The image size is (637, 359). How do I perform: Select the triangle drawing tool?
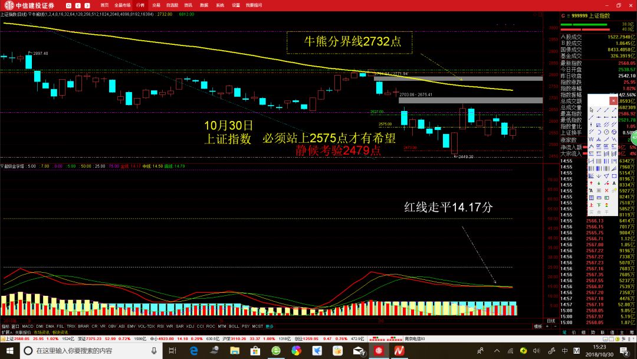(x=606, y=175)
